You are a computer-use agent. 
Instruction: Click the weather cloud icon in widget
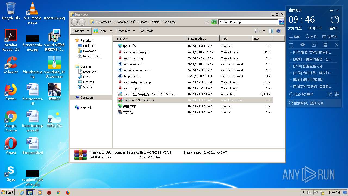335,20
